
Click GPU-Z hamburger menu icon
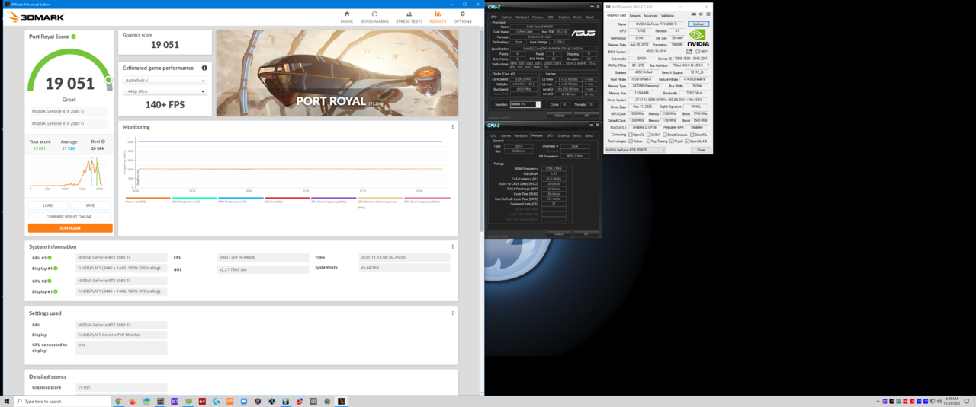pos(708,14)
